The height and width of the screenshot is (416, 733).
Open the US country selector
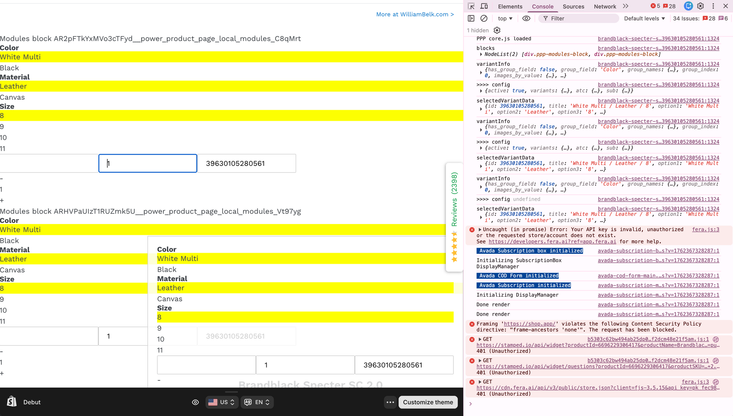222,402
